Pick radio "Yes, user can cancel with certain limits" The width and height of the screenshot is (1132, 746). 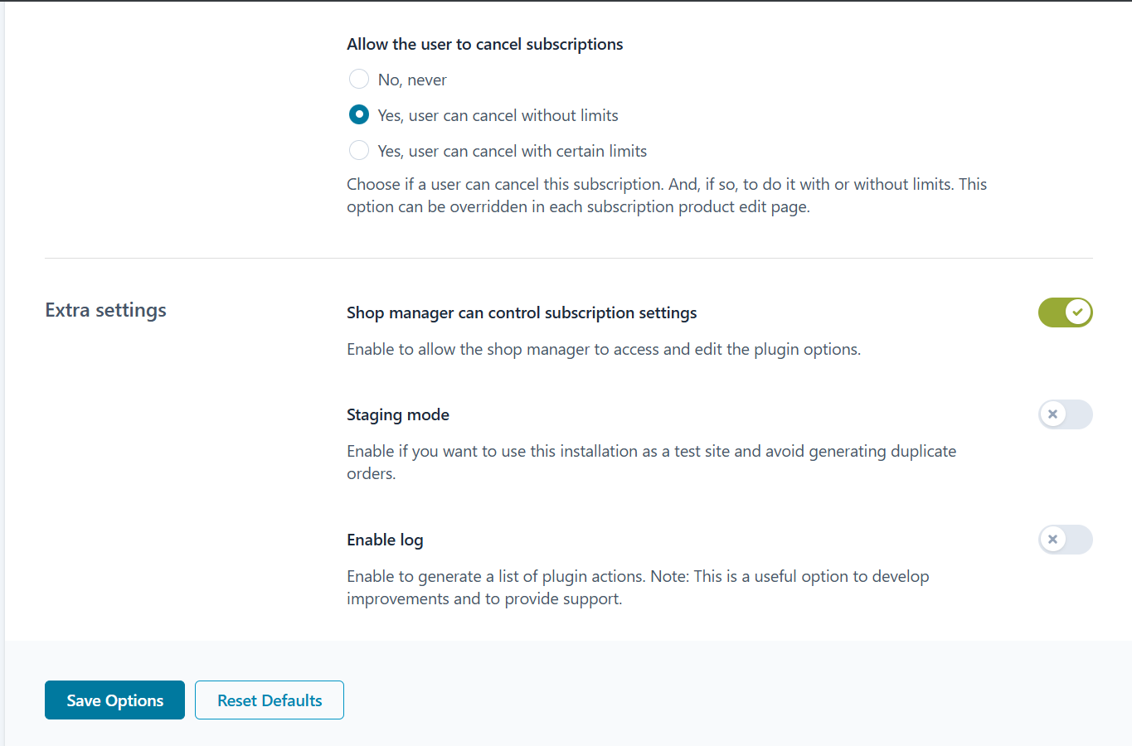[358, 150]
